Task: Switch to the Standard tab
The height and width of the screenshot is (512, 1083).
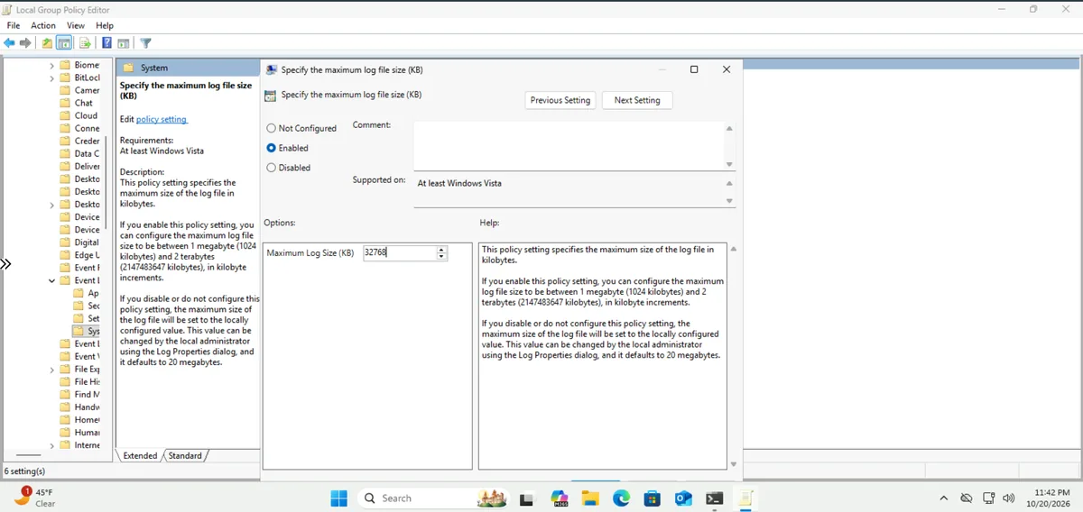Action: pyautogui.click(x=185, y=456)
